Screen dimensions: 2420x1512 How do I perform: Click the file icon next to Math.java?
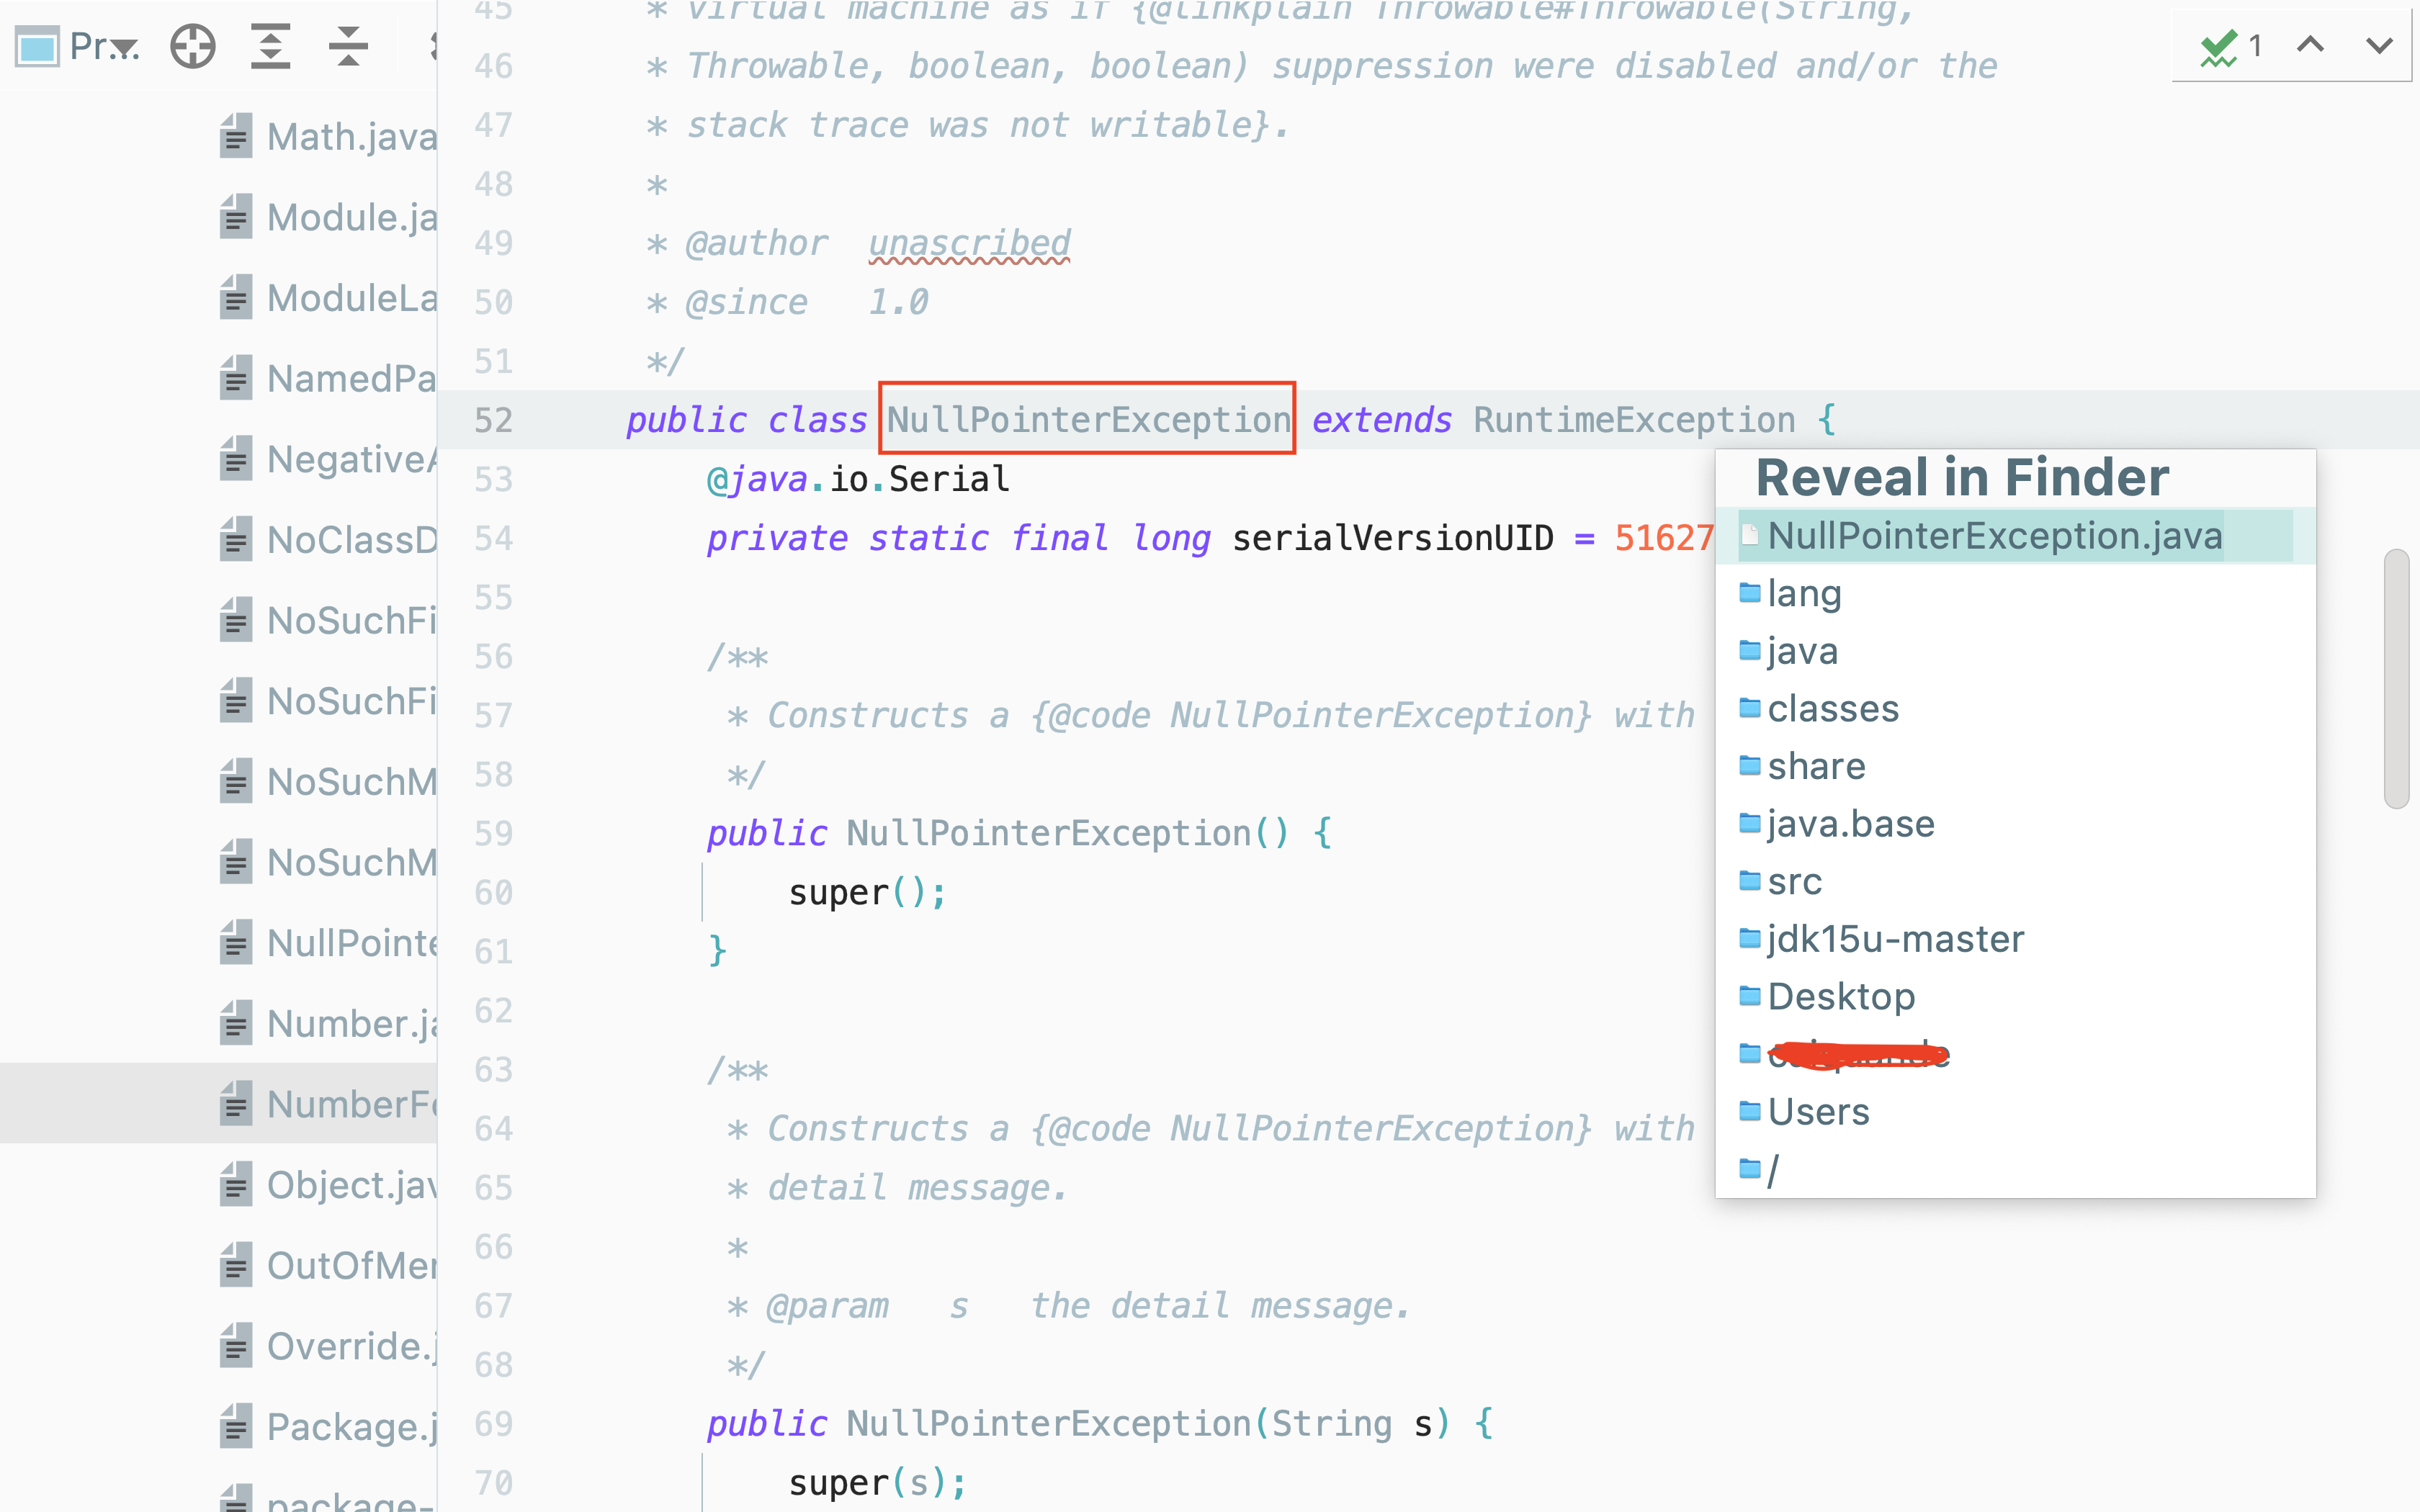pyautogui.click(x=237, y=136)
